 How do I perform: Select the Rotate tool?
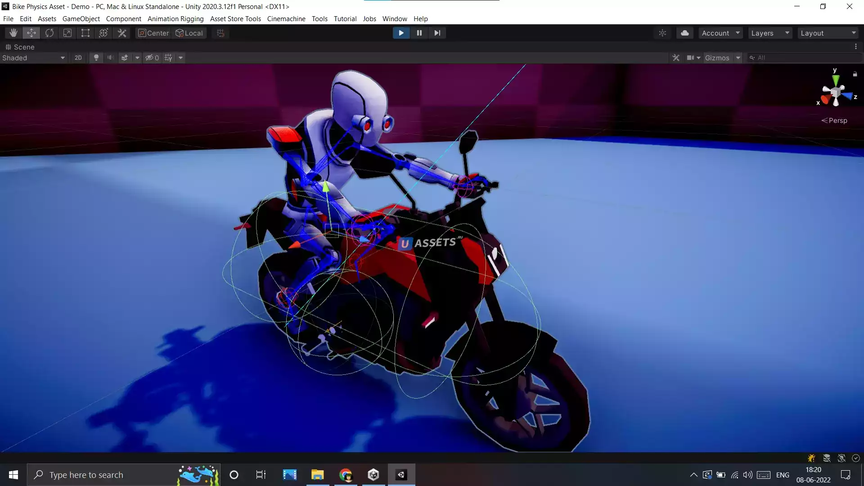49,33
